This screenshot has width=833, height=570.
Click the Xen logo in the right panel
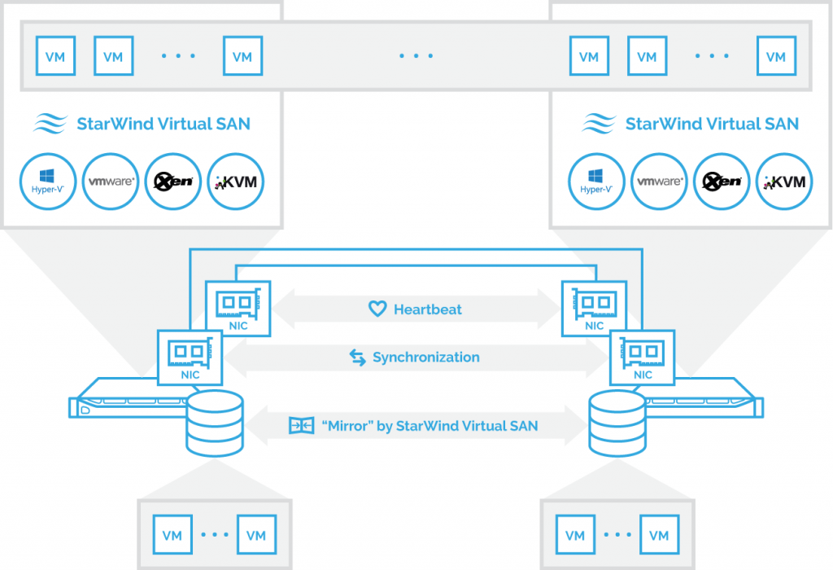coord(722,182)
